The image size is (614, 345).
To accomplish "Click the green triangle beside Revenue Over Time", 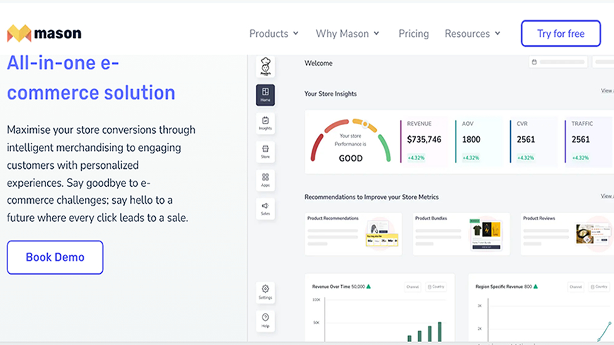I will click(369, 286).
